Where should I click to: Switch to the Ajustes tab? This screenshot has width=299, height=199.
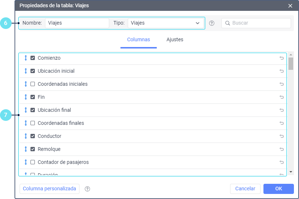175,39
